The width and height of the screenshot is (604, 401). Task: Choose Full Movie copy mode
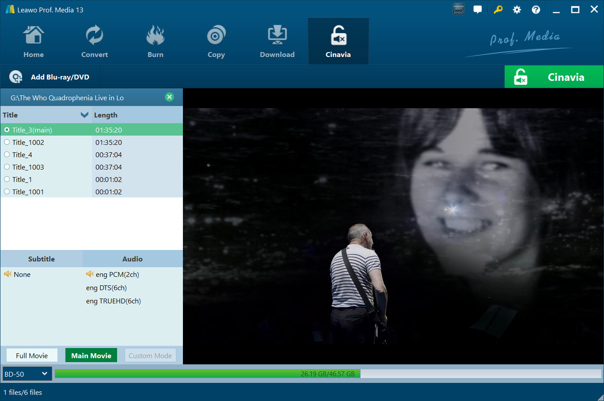32,356
